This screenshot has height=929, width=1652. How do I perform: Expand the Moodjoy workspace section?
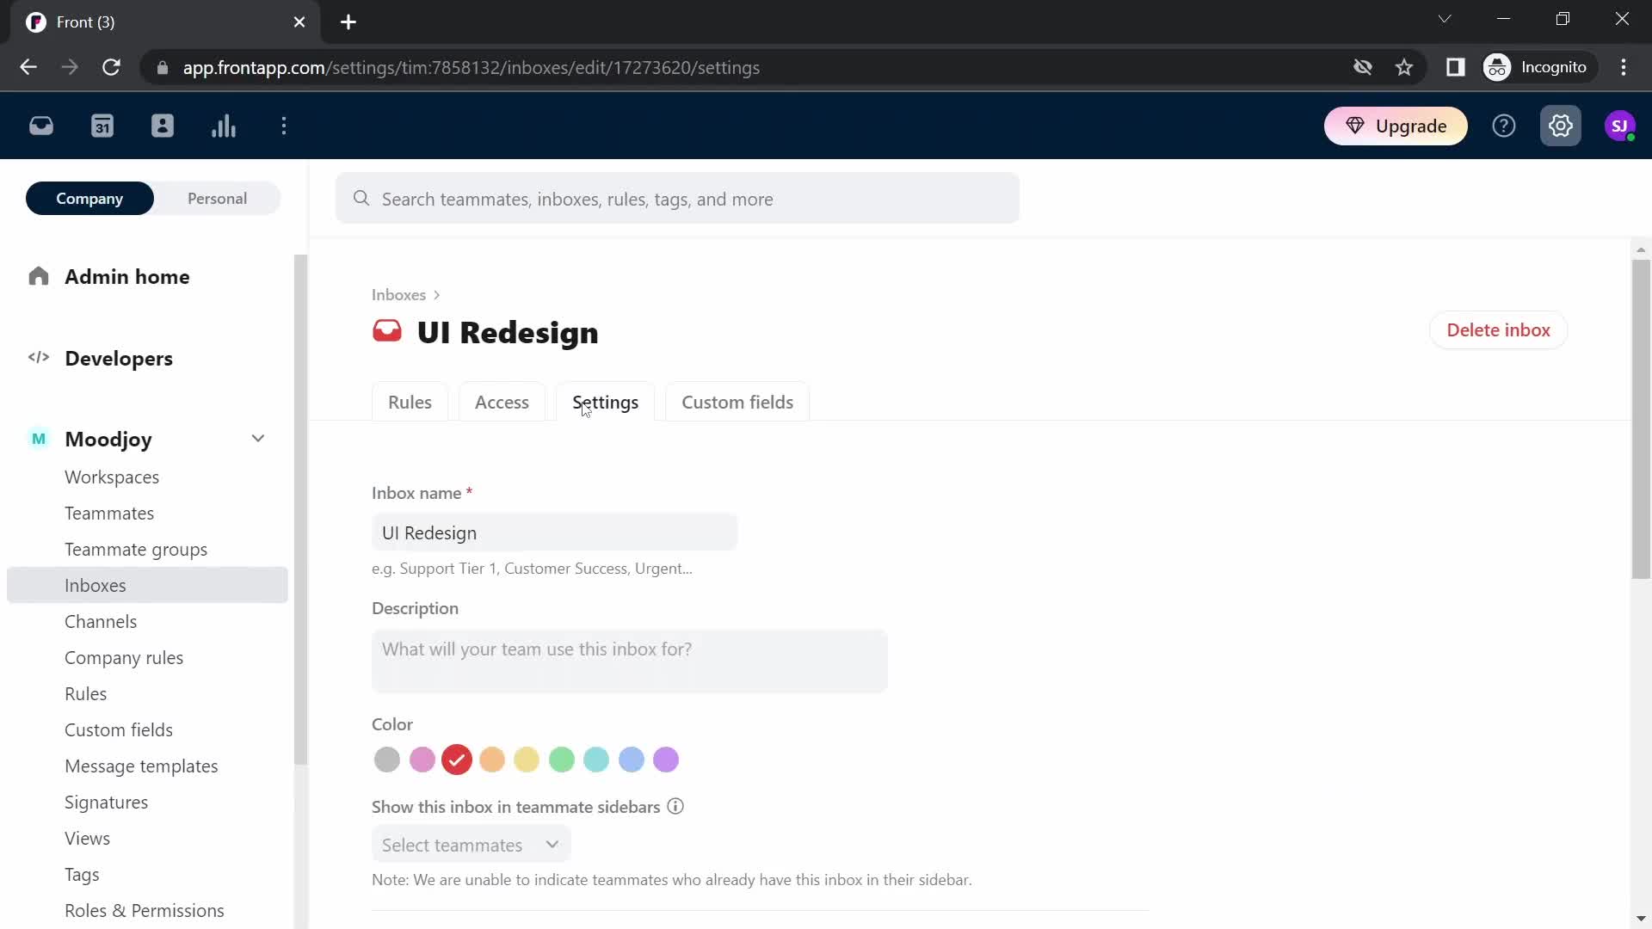256,439
